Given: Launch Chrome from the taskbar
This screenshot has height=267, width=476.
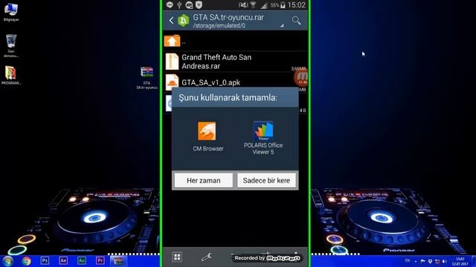Looking at the screenshot, I should [x=27, y=260].
